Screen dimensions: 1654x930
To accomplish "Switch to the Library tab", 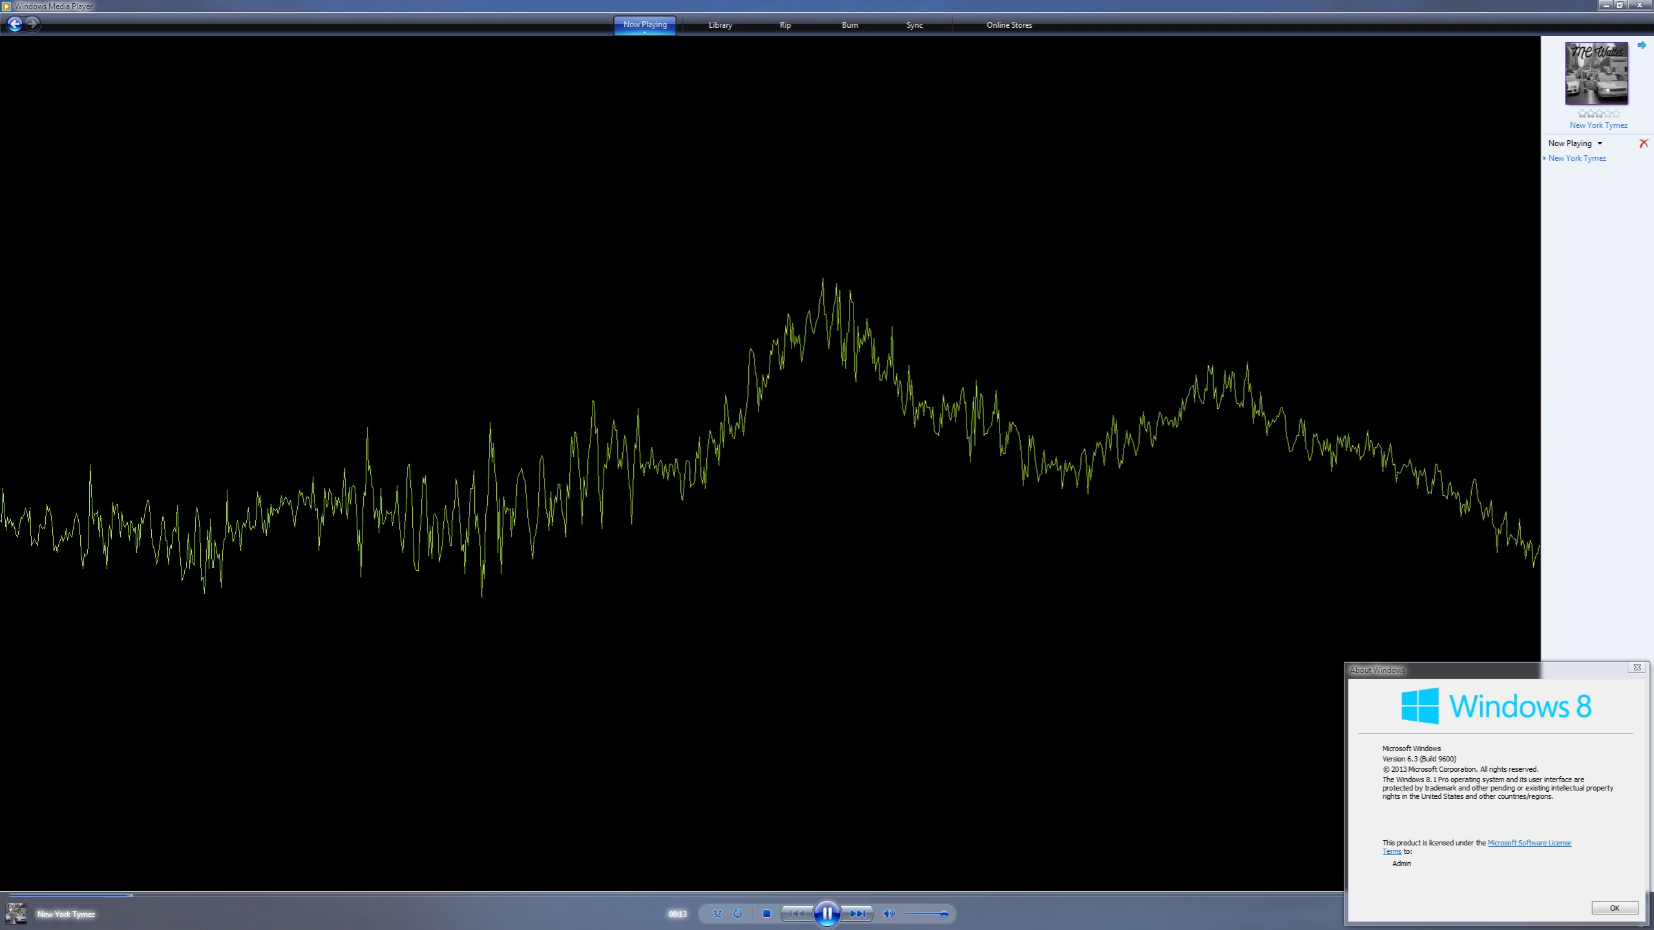I will point(720,25).
